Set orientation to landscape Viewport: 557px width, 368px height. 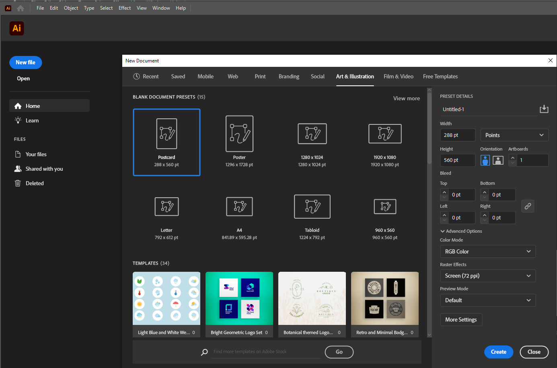coord(498,160)
